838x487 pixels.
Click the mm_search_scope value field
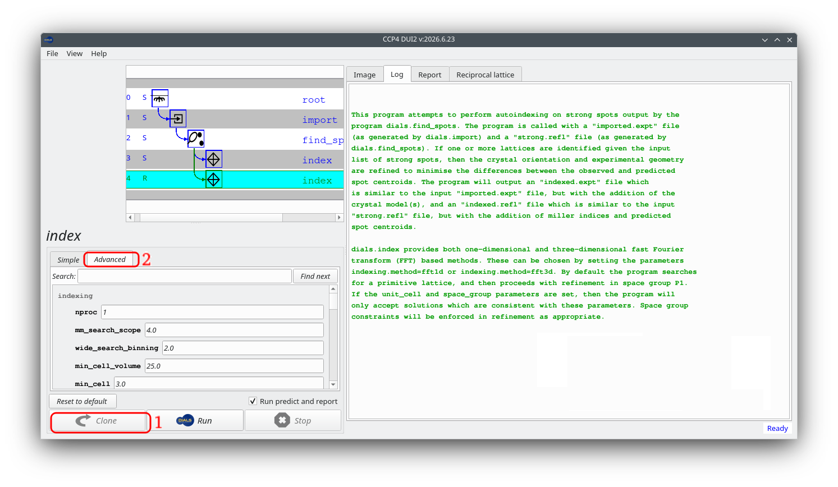point(234,330)
